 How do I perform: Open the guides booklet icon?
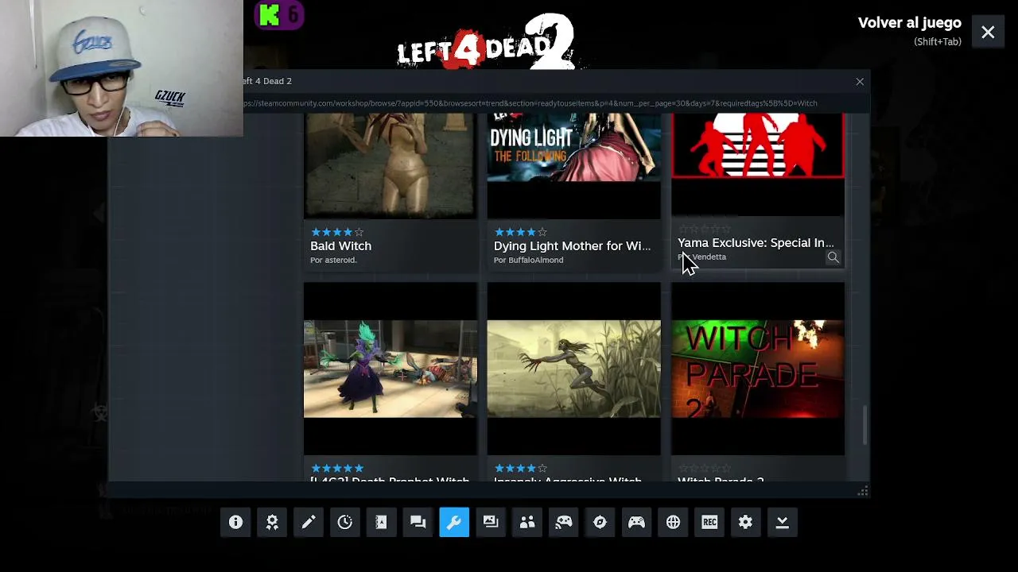click(381, 522)
